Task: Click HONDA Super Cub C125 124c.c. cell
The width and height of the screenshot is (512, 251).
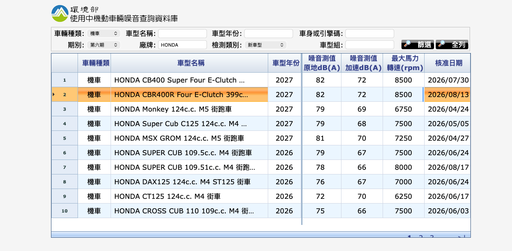Action: click(189, 124)
